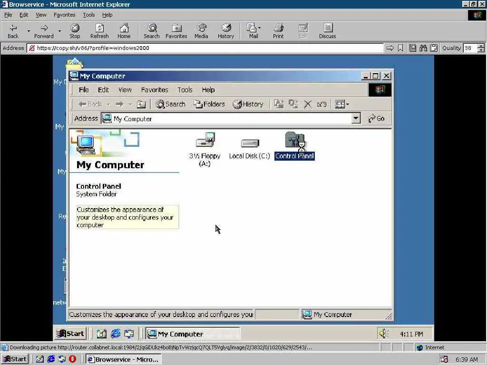Open the Forward history dropdown arrow in IE
Image resolution: width=487 pixels, height=365 pixels.
(x=59, y=31)
